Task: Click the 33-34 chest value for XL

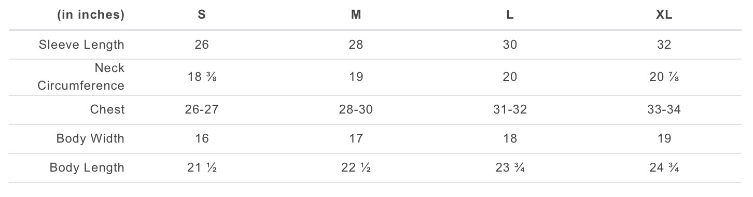Action: tap(664, 109)
